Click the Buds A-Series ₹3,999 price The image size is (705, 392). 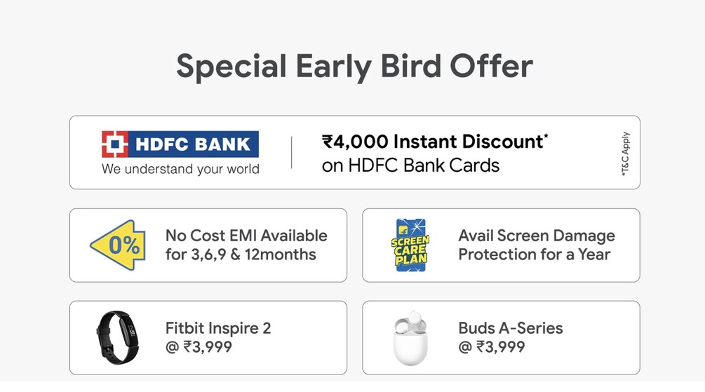tap(492, 346)
